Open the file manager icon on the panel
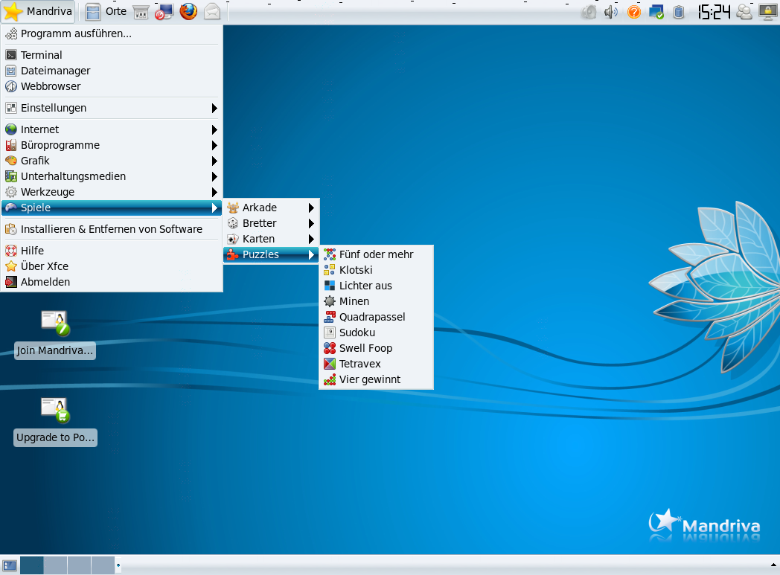 (x=93, y=11)
